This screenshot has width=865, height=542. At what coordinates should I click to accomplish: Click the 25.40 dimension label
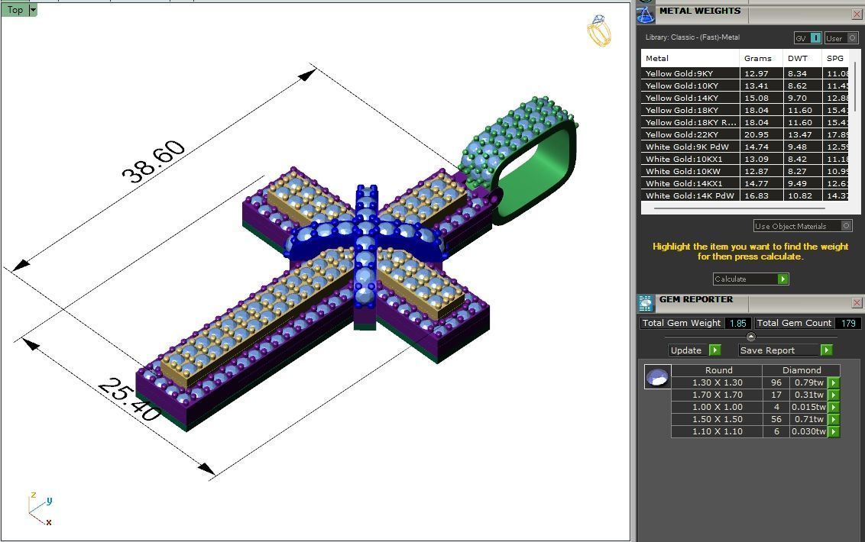(130, 401)
